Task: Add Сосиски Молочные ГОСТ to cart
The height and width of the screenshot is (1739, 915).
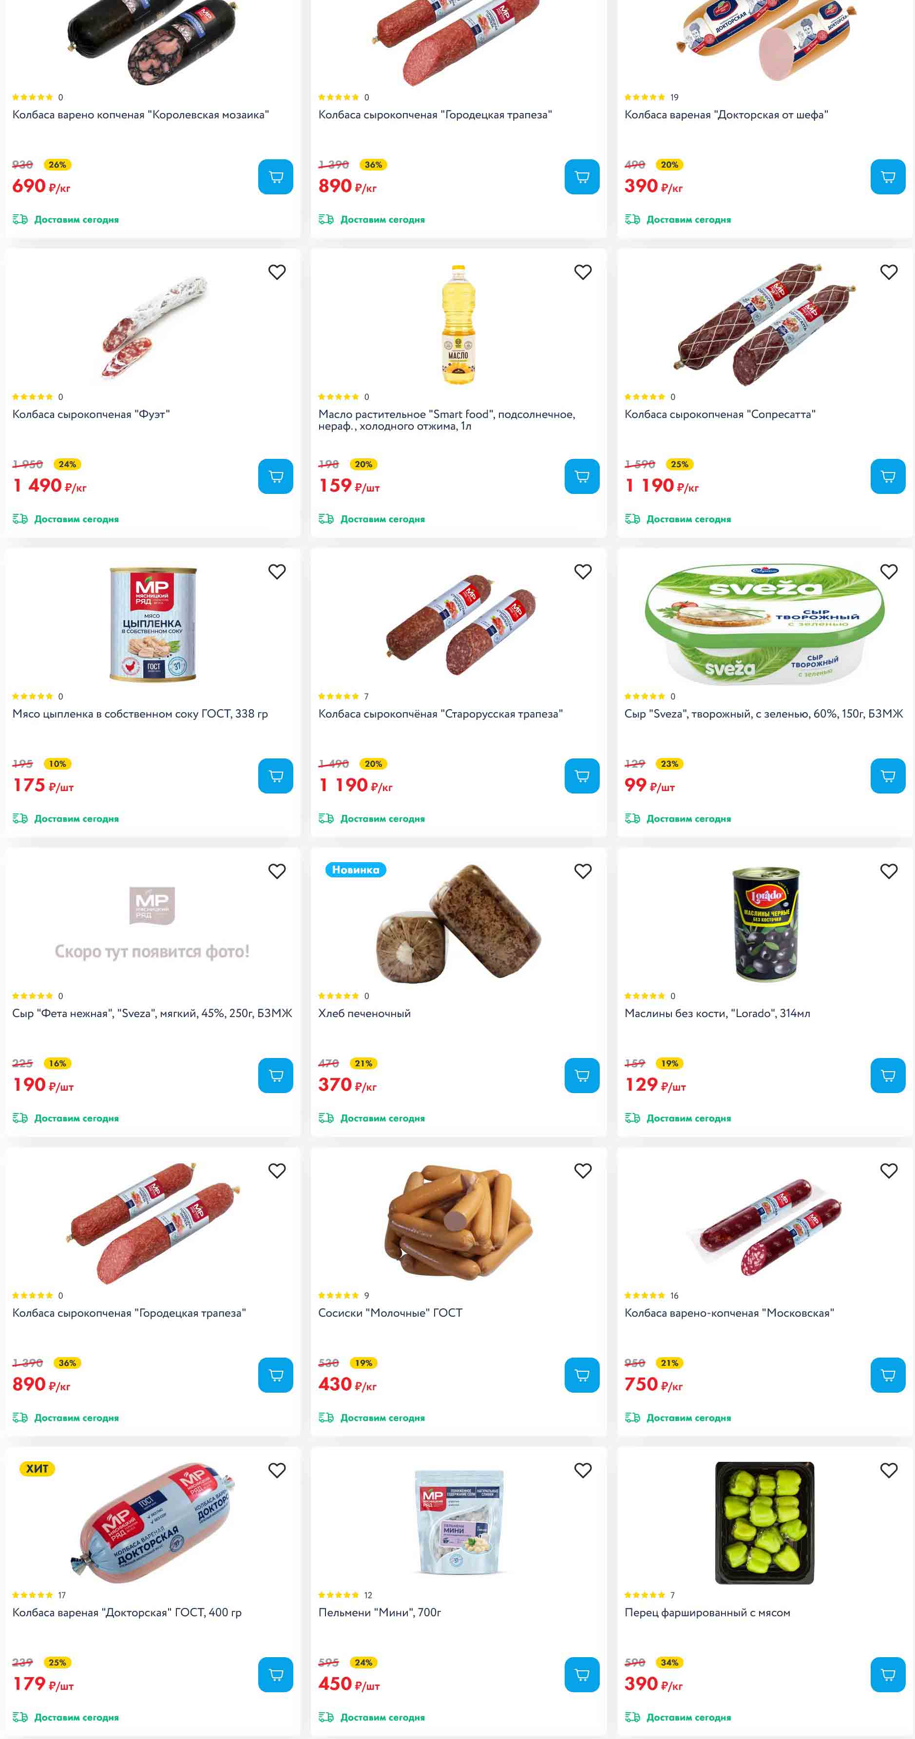Action: tap(582, 1375)
